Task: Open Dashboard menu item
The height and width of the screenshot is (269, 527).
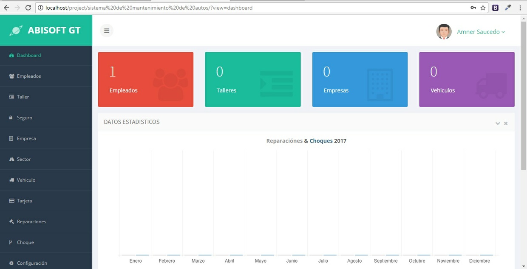Action: click(x=46, y=56)
